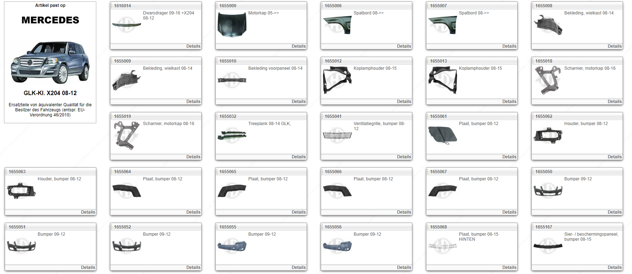Image resolution: width=632 pixels, height=274 pixels.
Task: Select the Spatbord fender image for 1655006
Action: click(x=337, y=25)
